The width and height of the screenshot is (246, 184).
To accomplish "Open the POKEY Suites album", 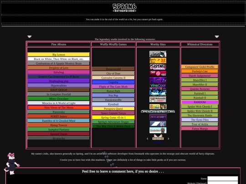I will [59, 116].
